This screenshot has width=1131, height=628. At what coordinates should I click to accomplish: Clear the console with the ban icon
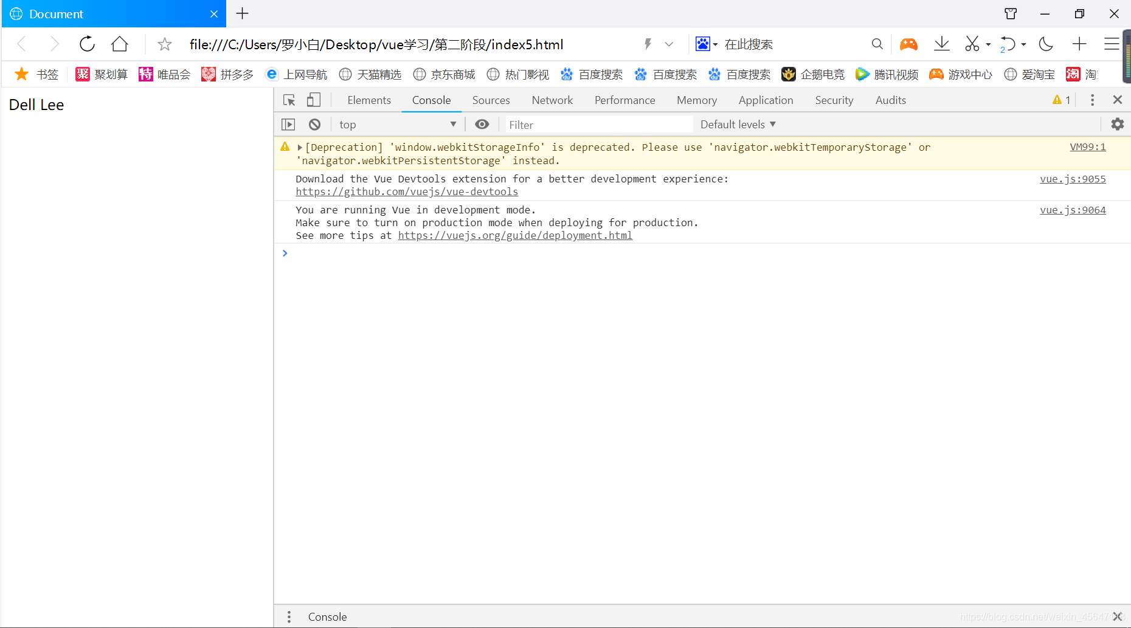click(314, 125)
